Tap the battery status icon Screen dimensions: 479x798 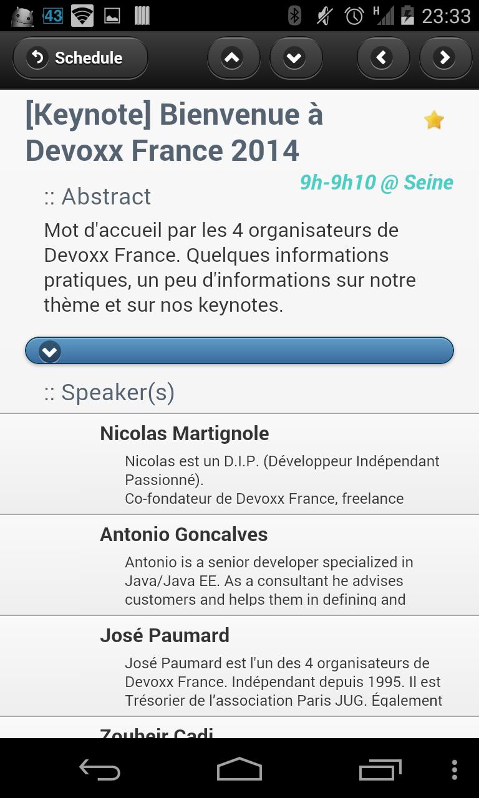point(407,16)
